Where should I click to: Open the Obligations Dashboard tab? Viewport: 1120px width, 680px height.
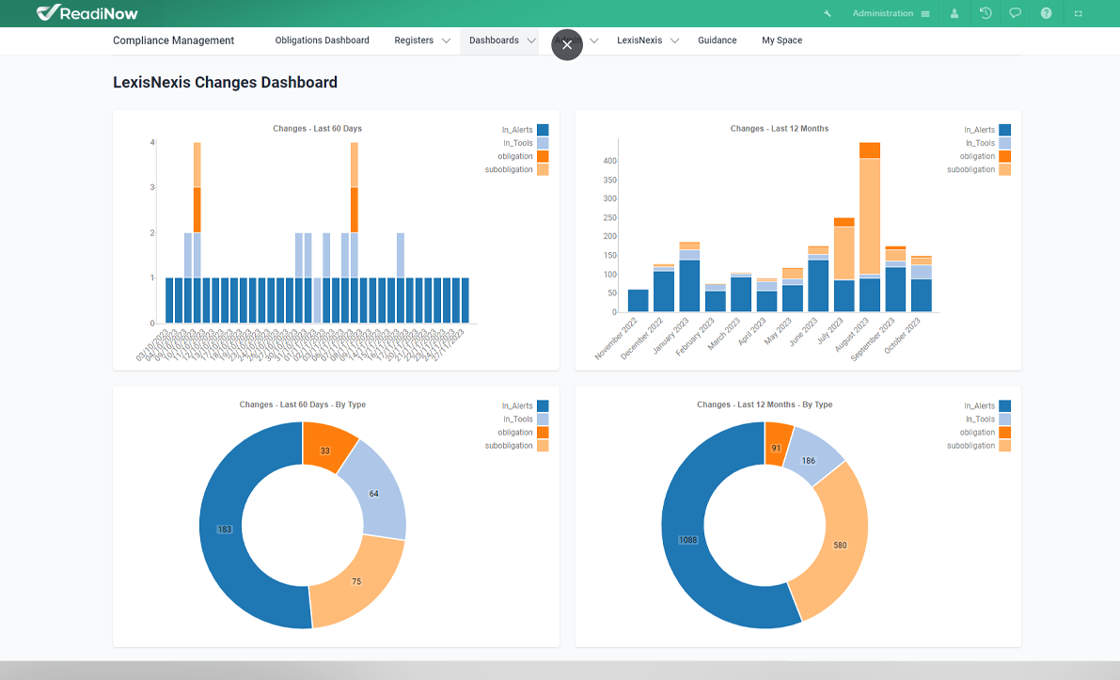pos(323,40)
